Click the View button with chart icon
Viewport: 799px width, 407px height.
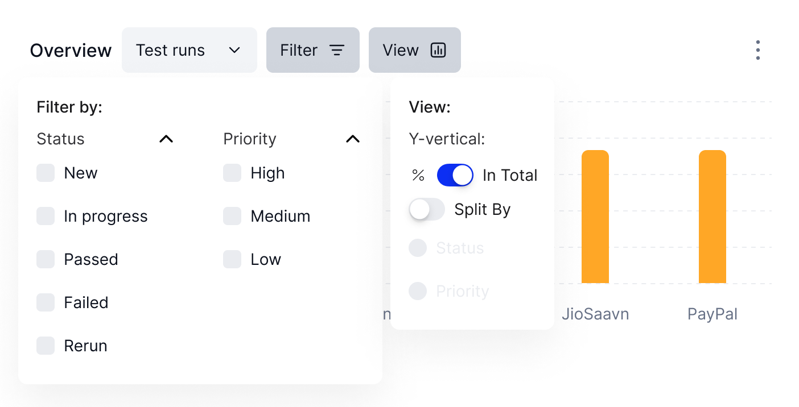point(415,50)
